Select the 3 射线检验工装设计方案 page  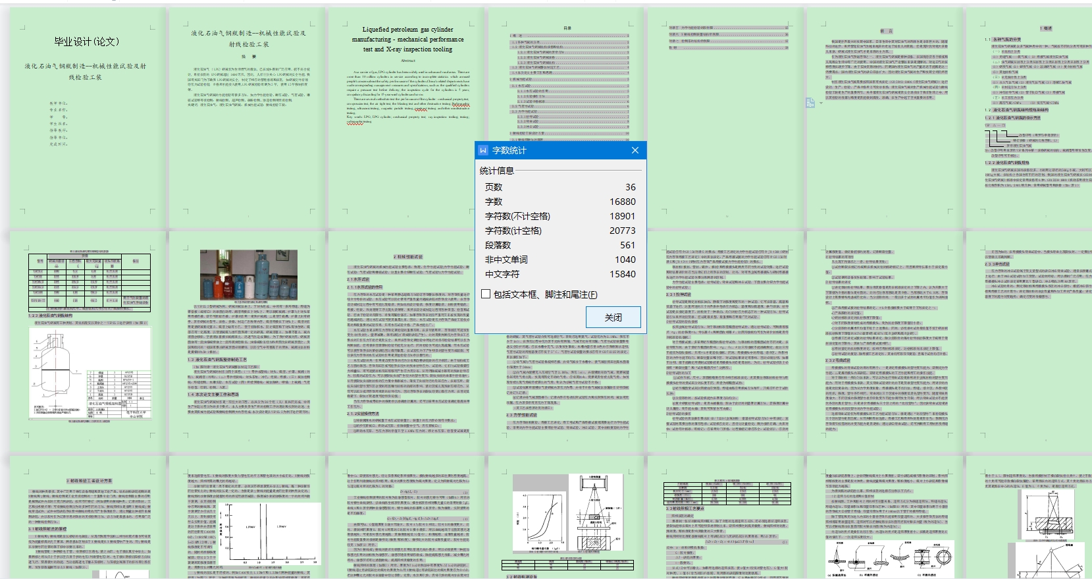[x=87, y=518]
